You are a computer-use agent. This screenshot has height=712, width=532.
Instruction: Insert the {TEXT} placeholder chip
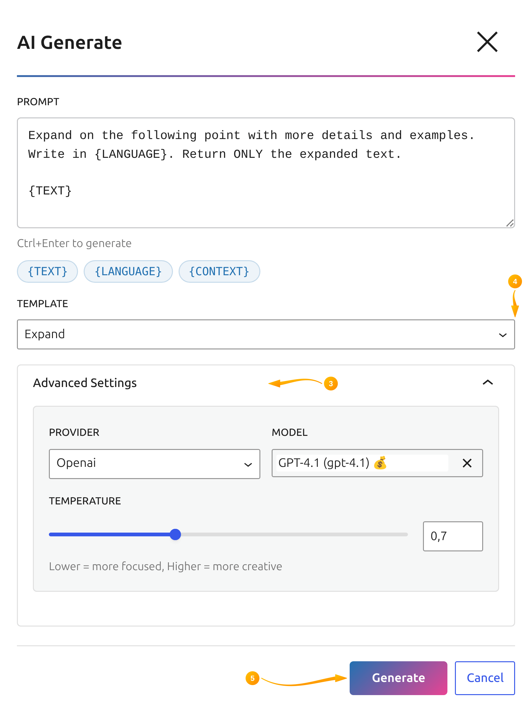[x=47, y=271]
